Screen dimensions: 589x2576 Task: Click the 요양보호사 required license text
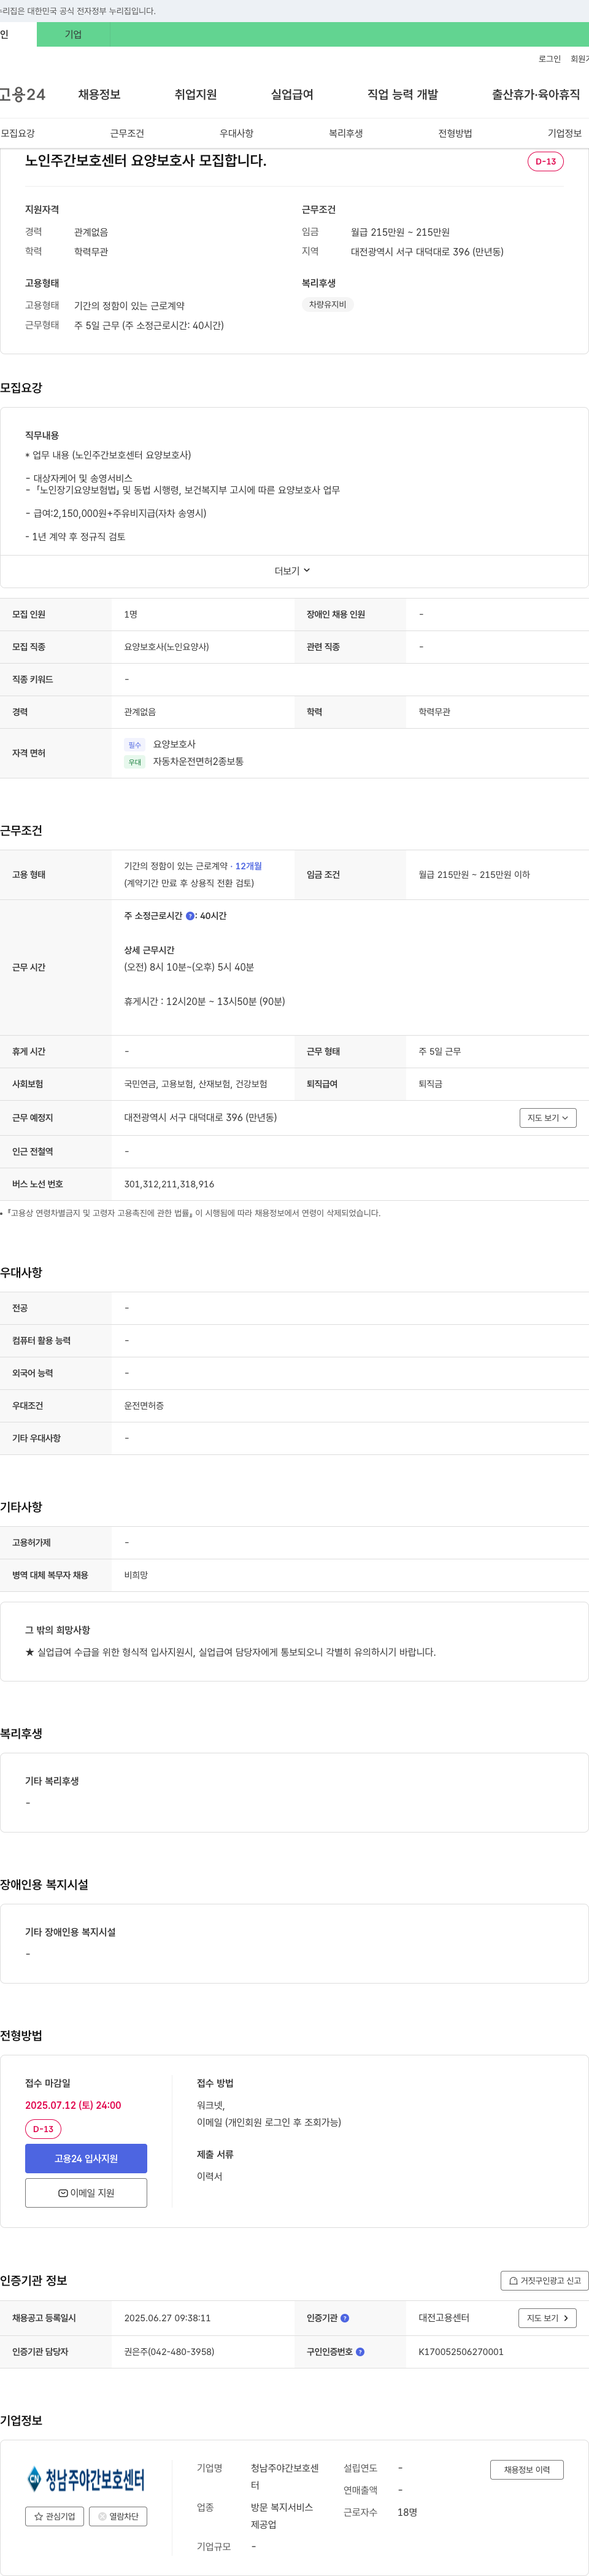174,744
